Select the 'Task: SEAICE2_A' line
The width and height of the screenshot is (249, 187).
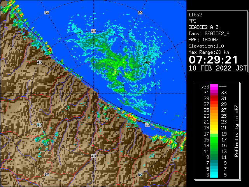click(x=209, y=34)
